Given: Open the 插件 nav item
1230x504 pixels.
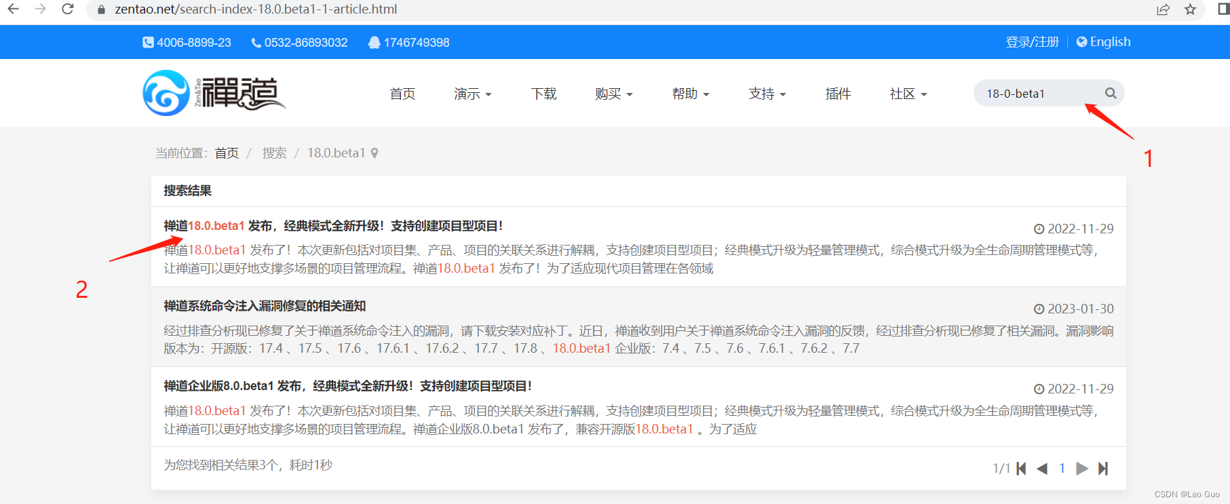Looking at the screenshot, I should pos(838,94).
